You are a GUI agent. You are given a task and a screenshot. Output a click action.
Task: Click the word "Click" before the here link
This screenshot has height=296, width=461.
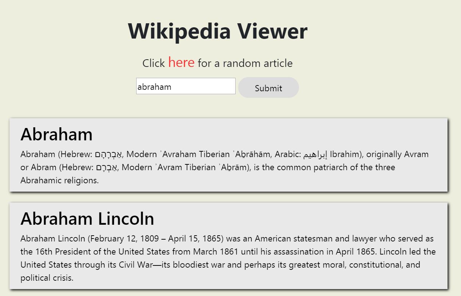click(154, 63)
